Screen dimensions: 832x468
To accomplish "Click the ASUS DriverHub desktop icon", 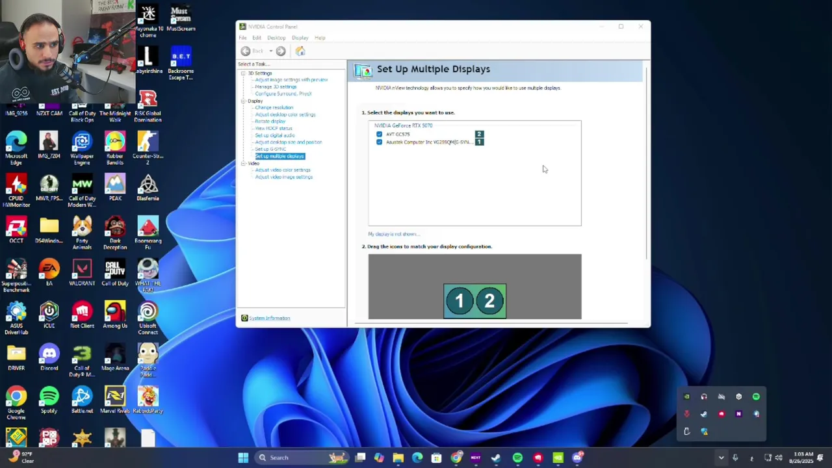I will click(x=16, y=318).
